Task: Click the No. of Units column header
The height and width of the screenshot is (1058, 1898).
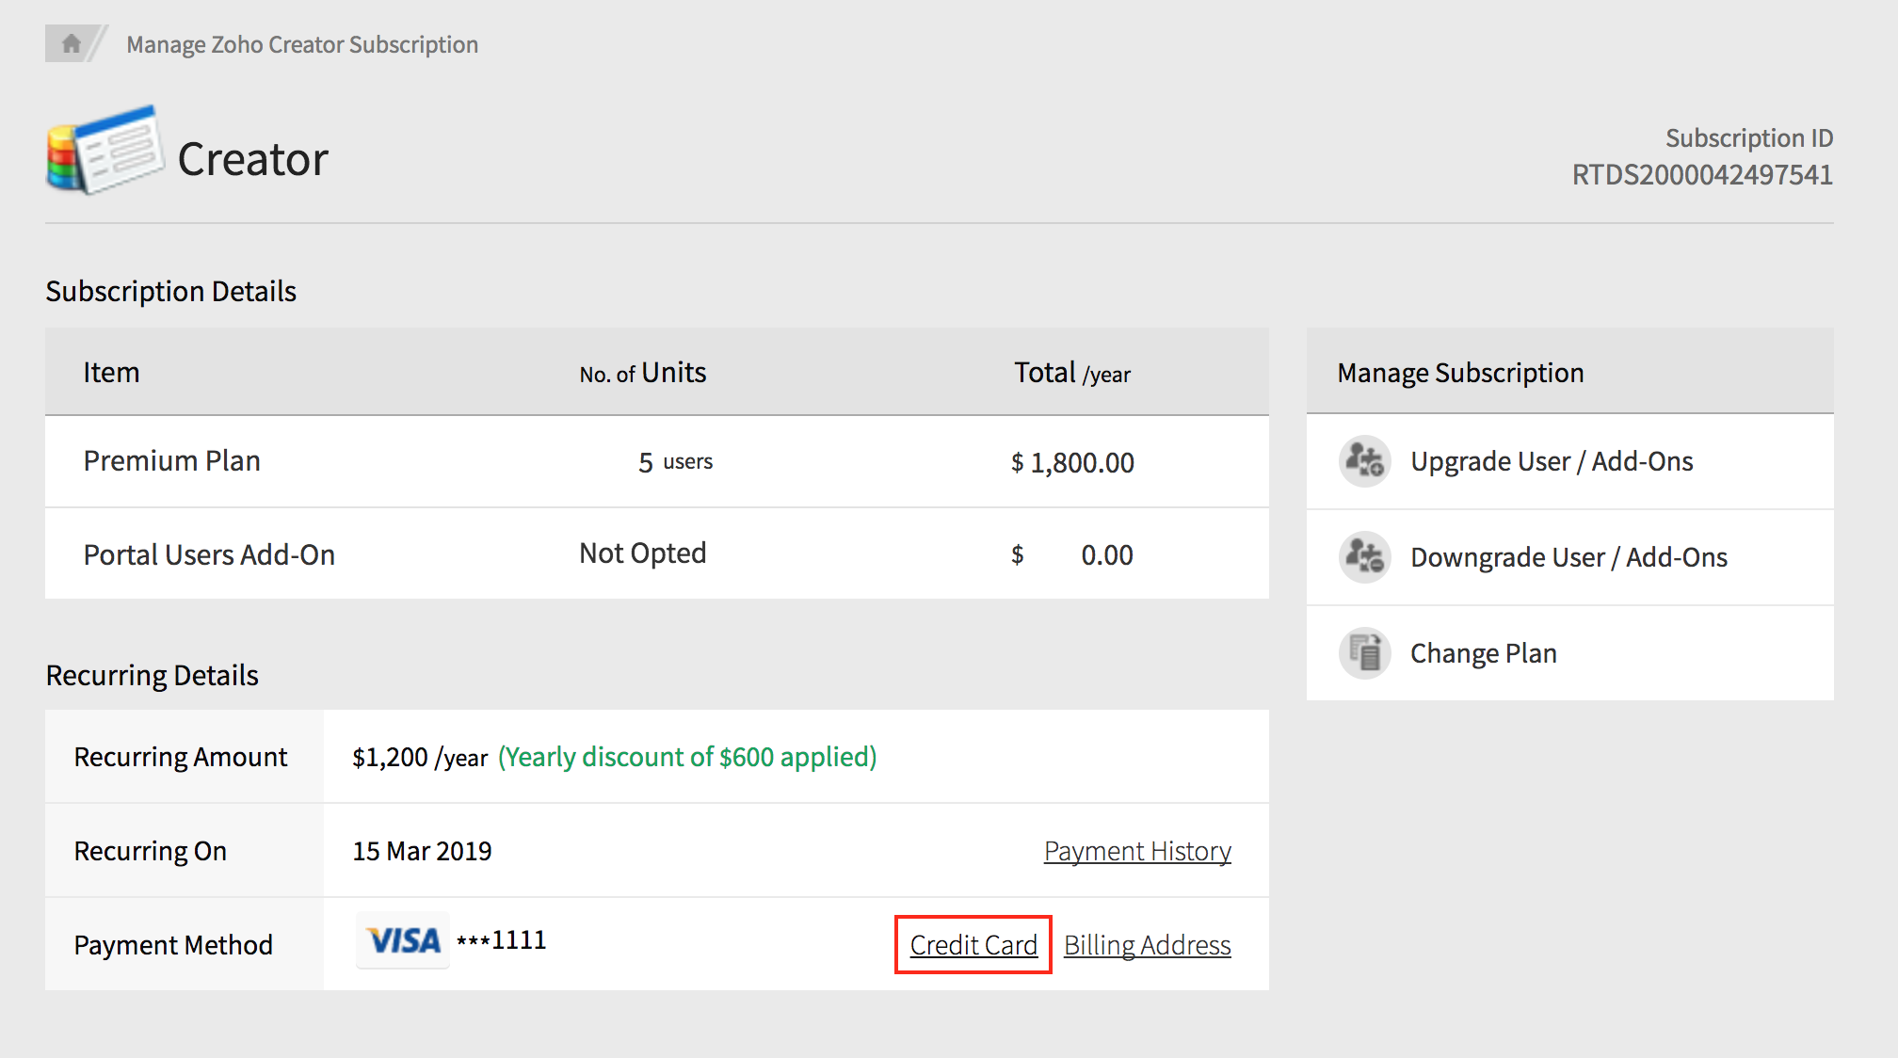Action: click(x=643, y=373)
